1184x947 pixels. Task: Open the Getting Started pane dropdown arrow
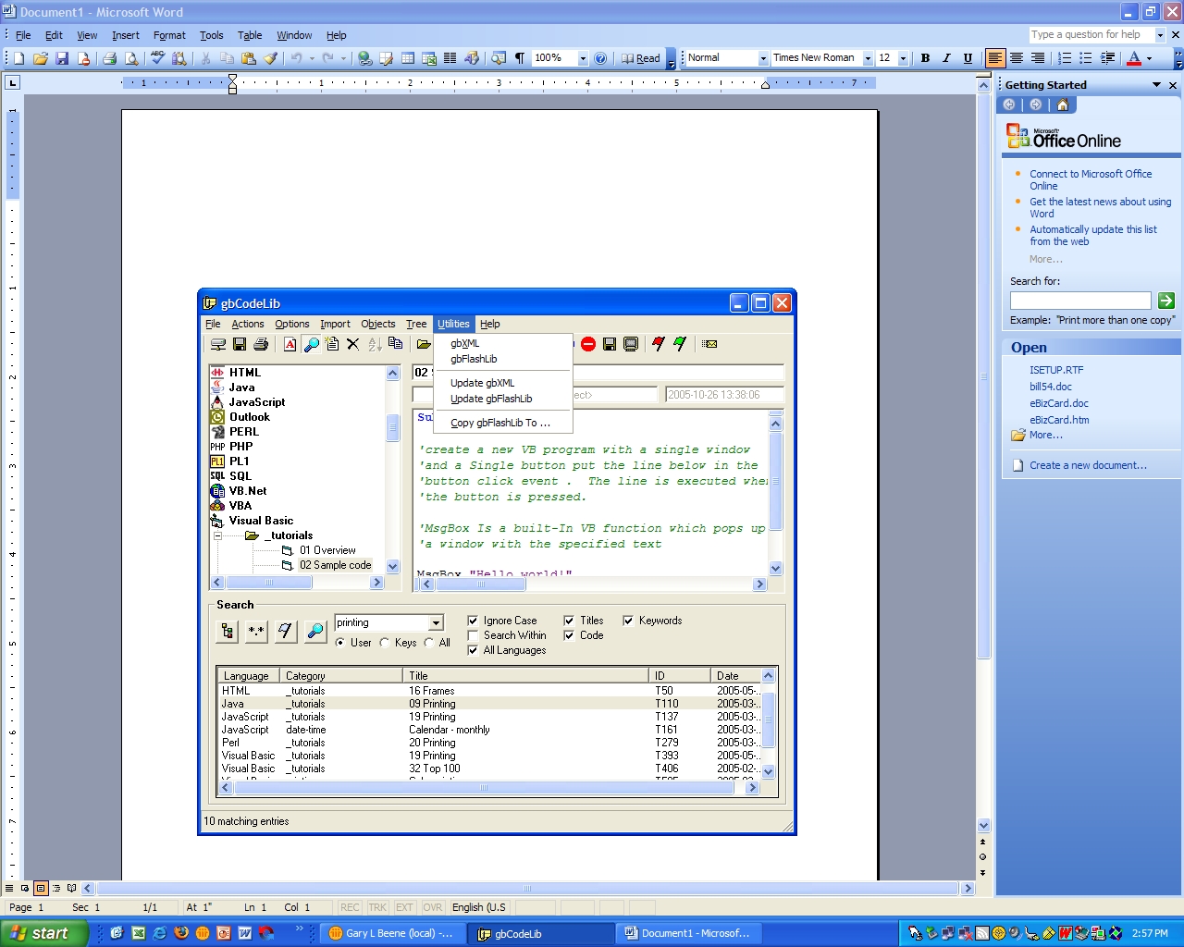(1156, 85)
